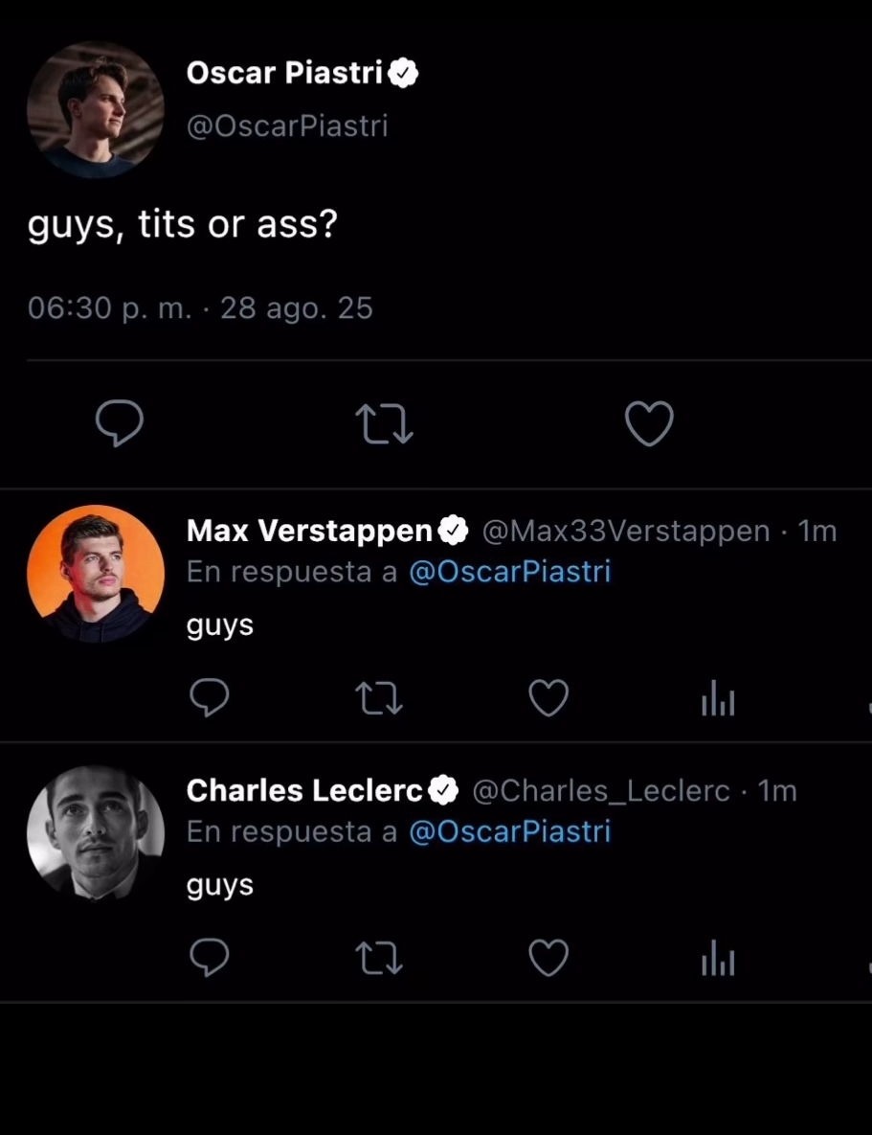Click the Oscar Piastri display name
872x1135 pixels.
284,73
